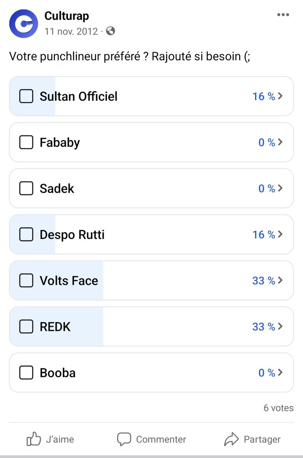
Task: Check the Volts Face option box
Action: pyautogui.click(x=26, y=281)
